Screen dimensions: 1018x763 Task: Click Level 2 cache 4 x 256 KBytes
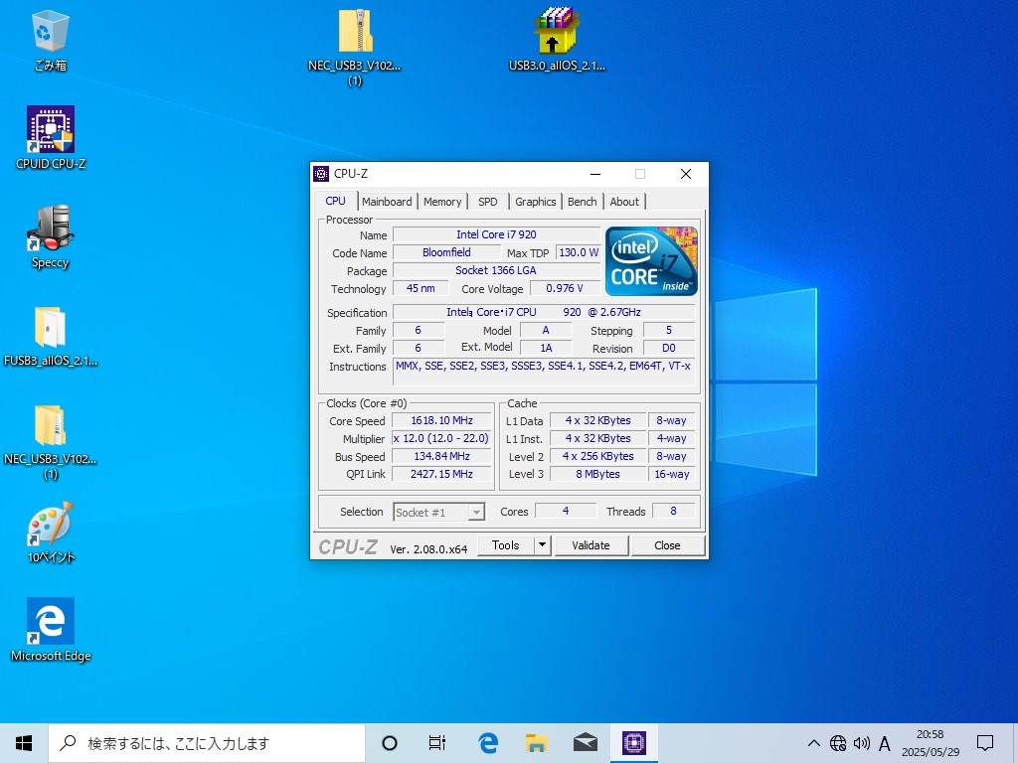click(x=597, y=456)
